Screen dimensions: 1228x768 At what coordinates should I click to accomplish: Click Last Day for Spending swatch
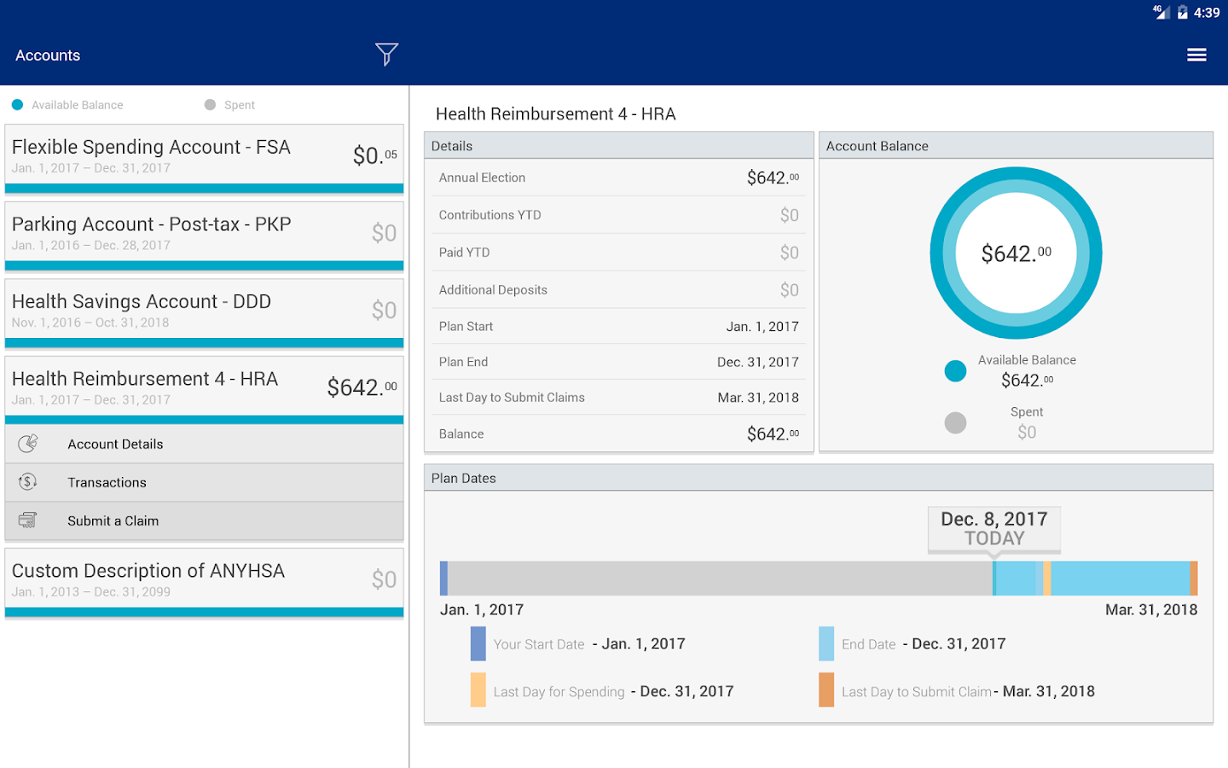pos(478,690)
